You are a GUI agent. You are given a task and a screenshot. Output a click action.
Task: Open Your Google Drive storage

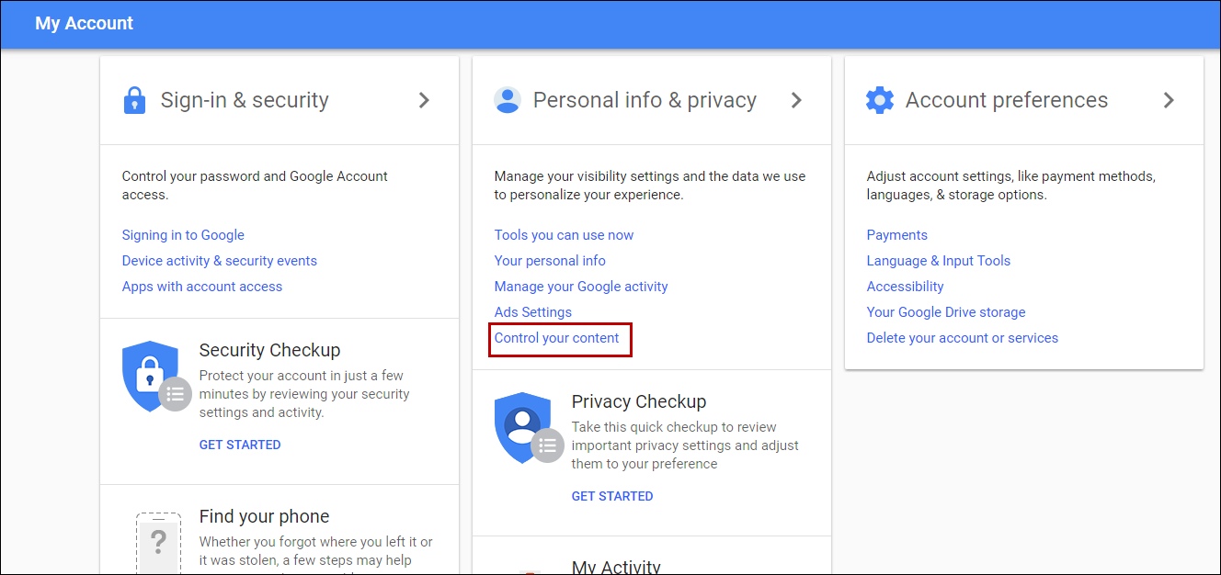point(945,311)
